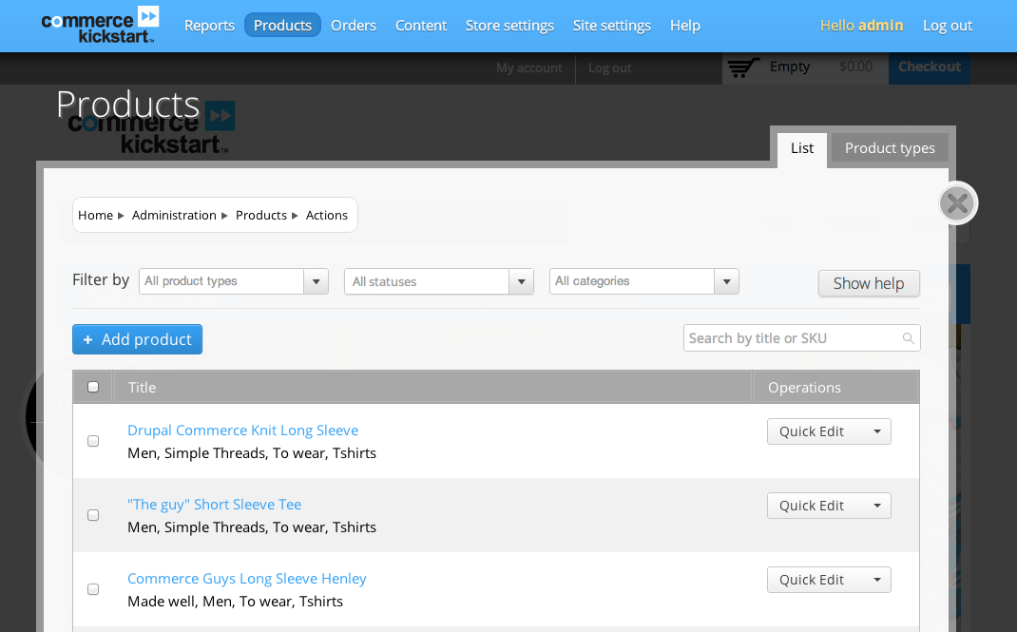The height and width of the screenshot is (632, 1017).
Task: Open Quick Edit arrow for Knit Long Sleeve
Action: coord(876,431)
